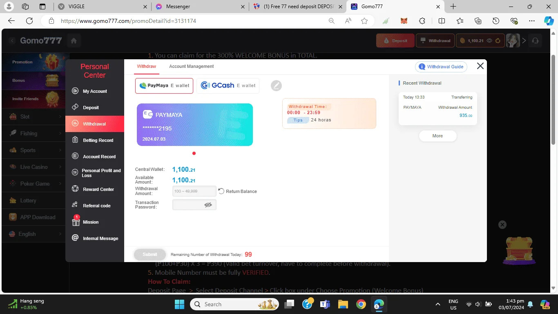Submit the withdrawal request
Image resolution: width=558 pixels, height=314 pixels.
150,254
